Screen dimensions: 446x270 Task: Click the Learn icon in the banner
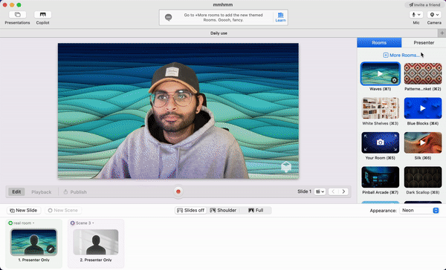(x=280, y=17)
